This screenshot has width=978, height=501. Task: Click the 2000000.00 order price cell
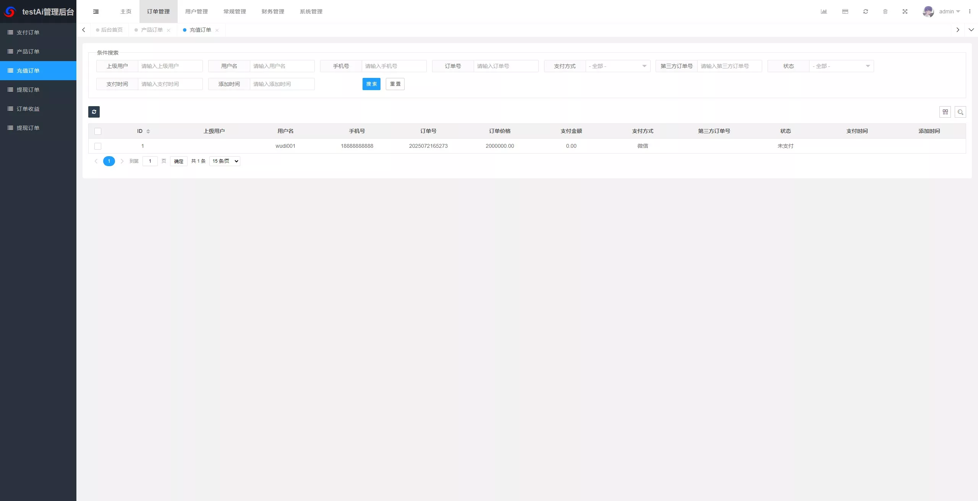[500, 146]
